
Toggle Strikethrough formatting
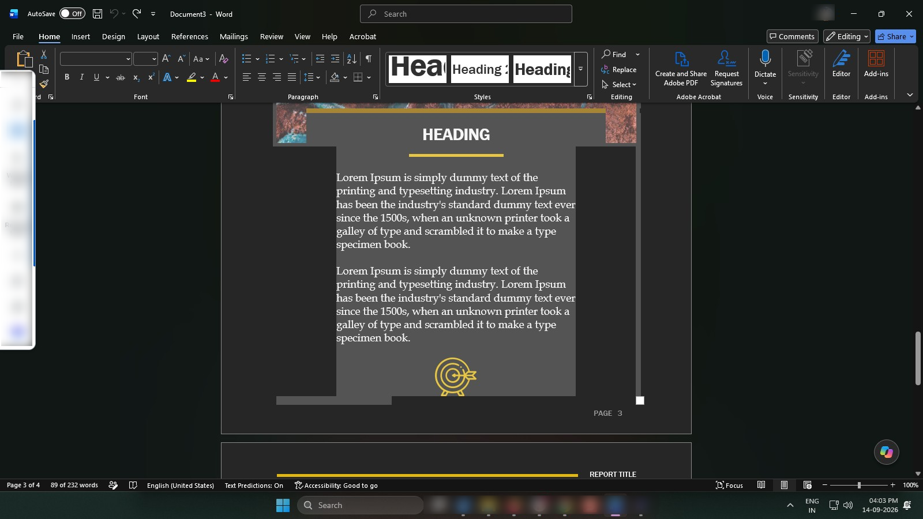point(121,77)
